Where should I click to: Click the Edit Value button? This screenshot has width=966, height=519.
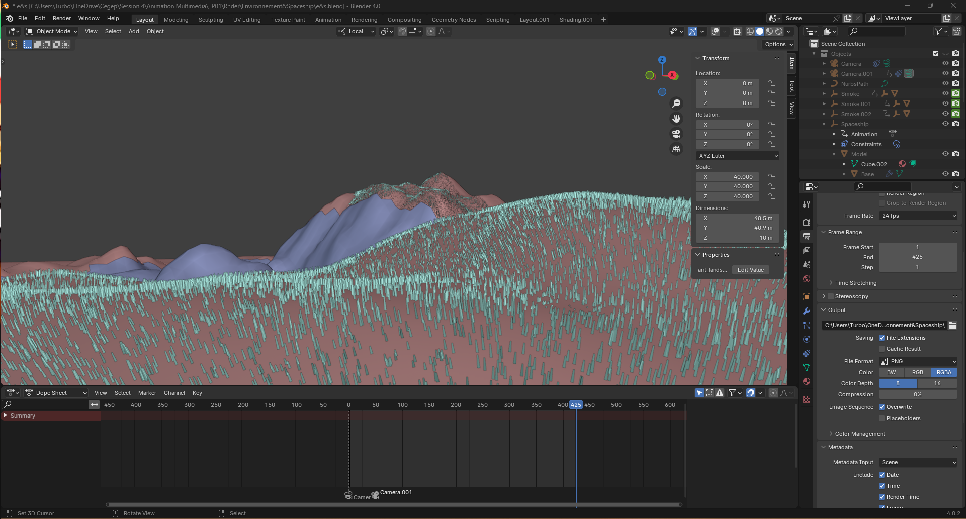point(750,270)
